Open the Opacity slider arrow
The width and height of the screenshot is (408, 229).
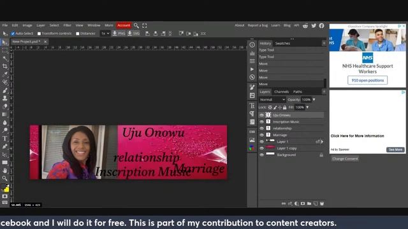pos(314,100)
